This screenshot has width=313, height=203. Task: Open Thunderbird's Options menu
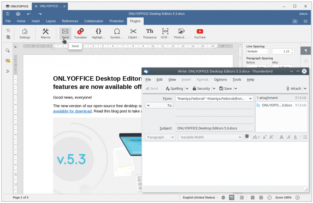220,80
